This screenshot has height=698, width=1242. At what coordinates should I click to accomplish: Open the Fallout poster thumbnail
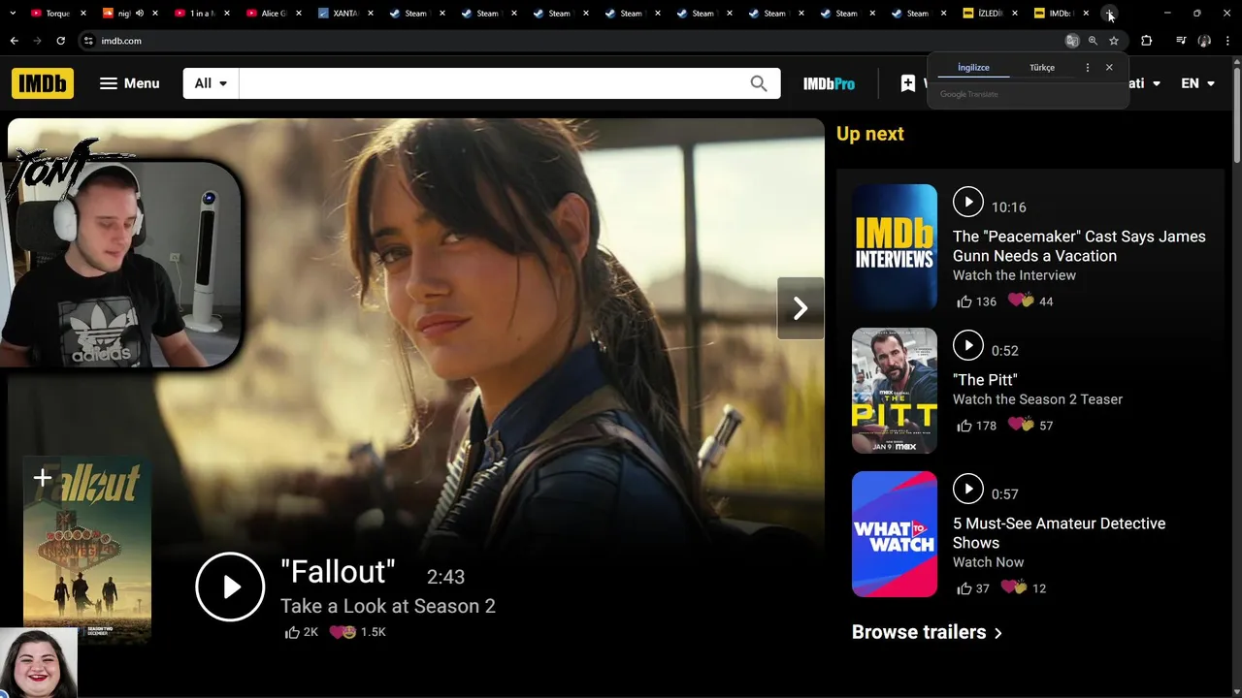coord(87,549)
